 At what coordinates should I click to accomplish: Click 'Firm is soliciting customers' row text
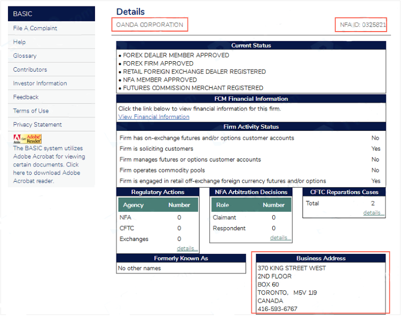(156, 149)
